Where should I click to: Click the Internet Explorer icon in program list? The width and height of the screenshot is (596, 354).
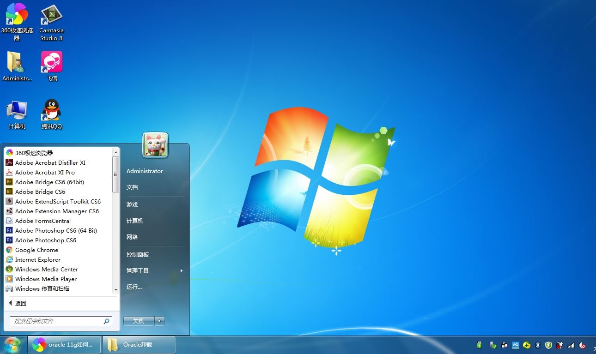point(9,259)
